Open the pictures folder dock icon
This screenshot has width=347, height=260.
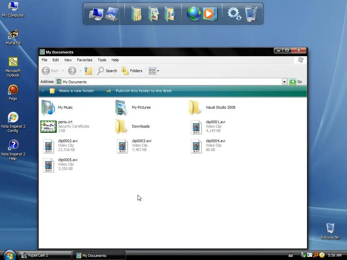tap(154, 14)
